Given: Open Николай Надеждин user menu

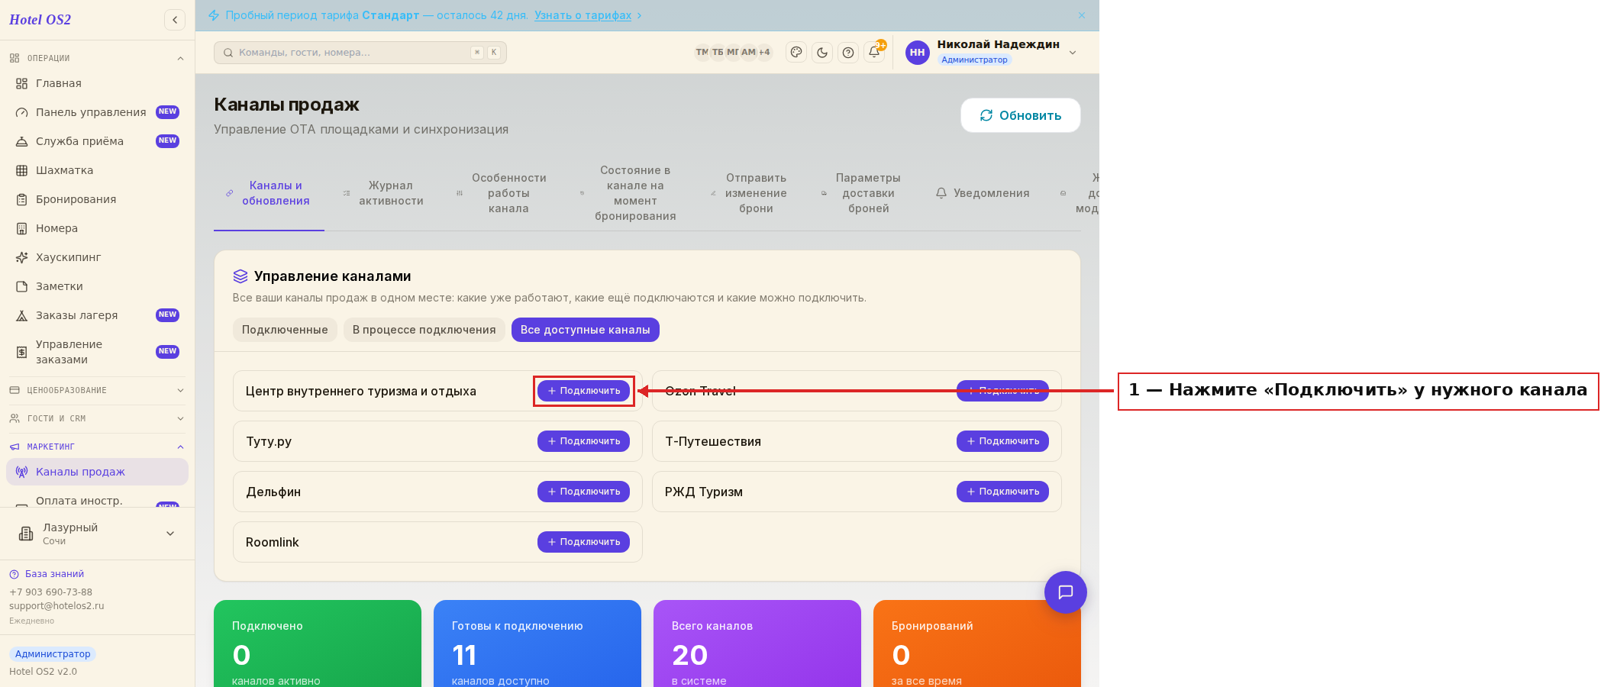Looking at the screenshot, I should coord(992,52).
